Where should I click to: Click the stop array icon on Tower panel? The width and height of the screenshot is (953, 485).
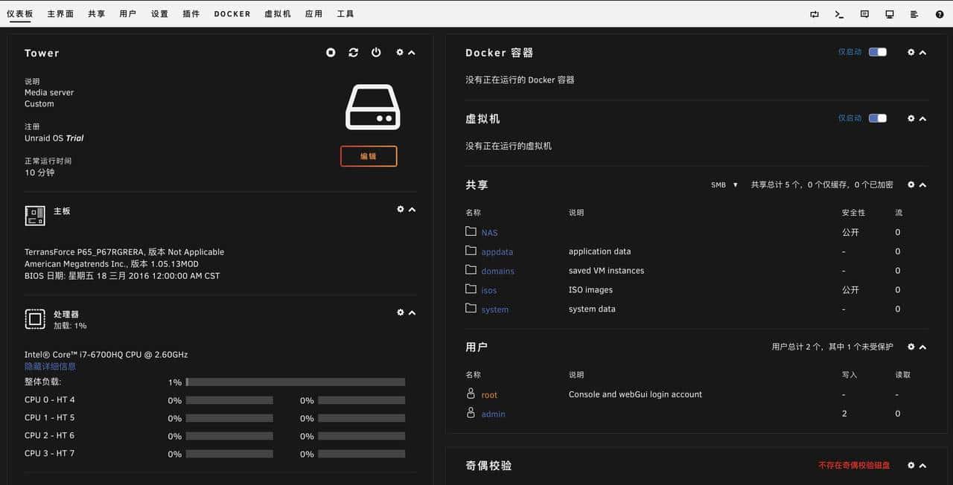pos(331,52)
